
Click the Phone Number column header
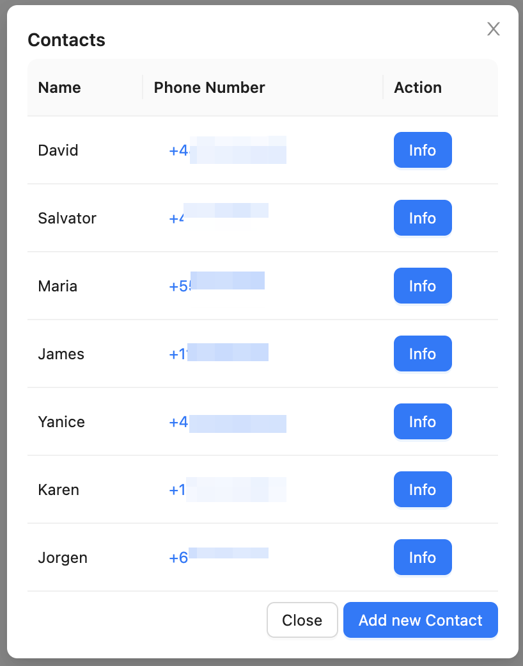pyautogui.click(x=209, y=88)
